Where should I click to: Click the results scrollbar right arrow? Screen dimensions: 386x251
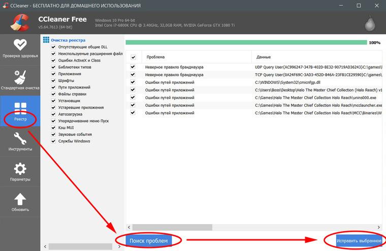point(378,227)
